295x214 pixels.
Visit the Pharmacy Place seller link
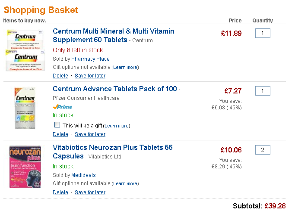point(90,59)
